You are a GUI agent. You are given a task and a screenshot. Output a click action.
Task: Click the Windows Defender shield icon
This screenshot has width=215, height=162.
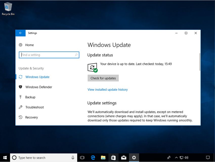pos(20,87)
